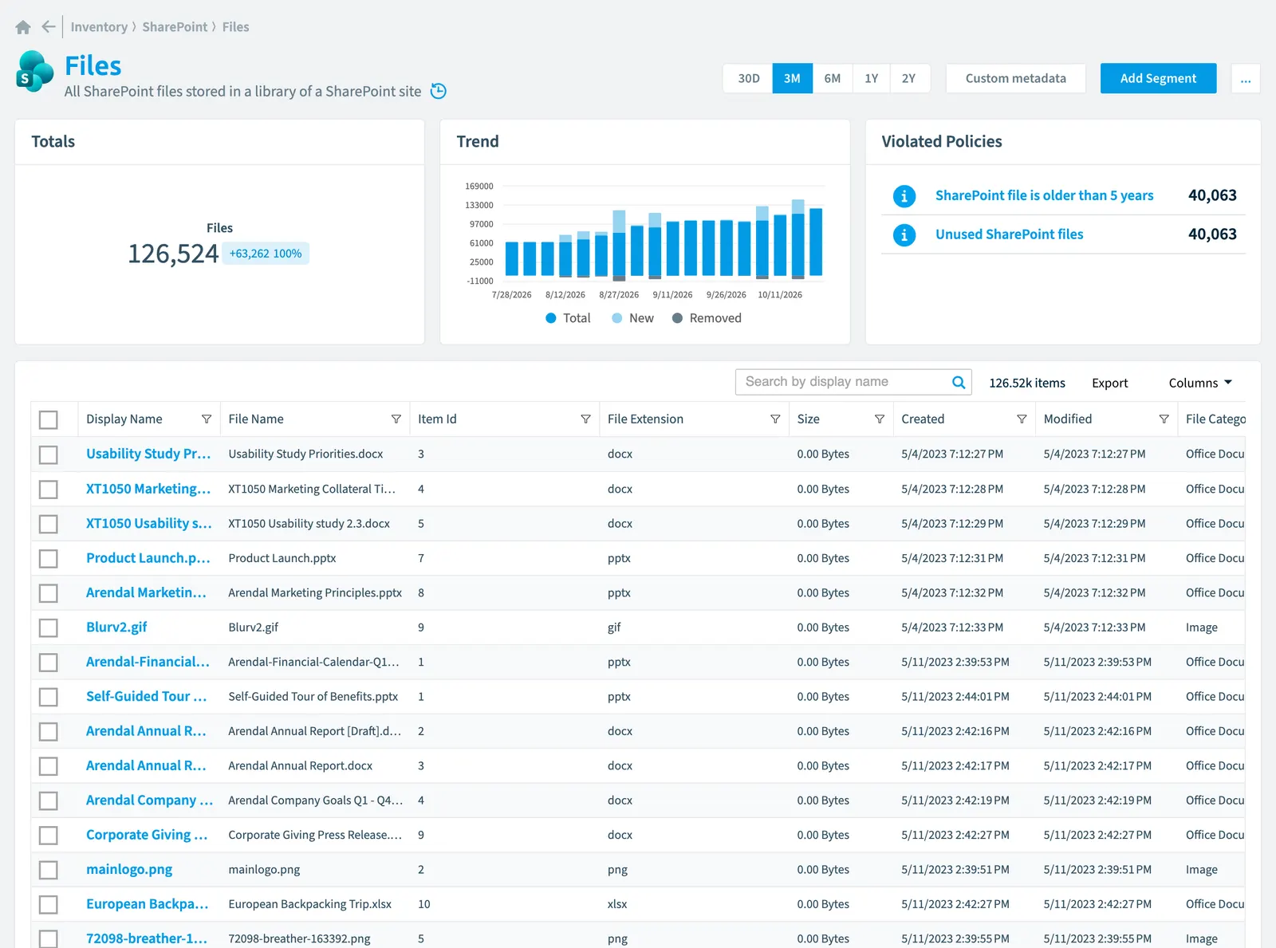Open the Item Id column filter

click(585, 419)
